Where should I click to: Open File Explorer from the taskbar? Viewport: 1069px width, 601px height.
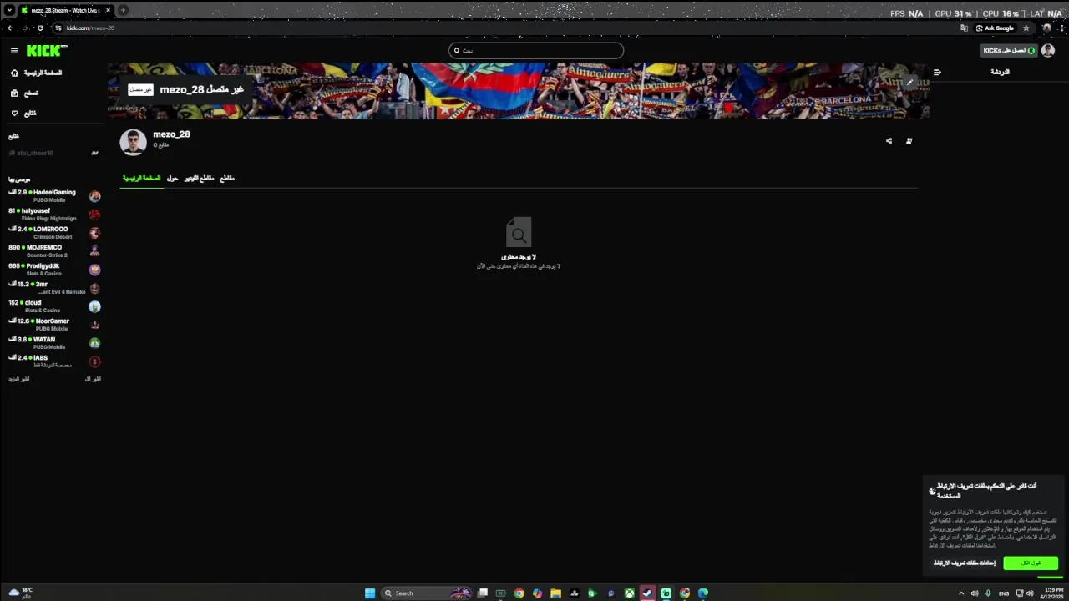555,593
